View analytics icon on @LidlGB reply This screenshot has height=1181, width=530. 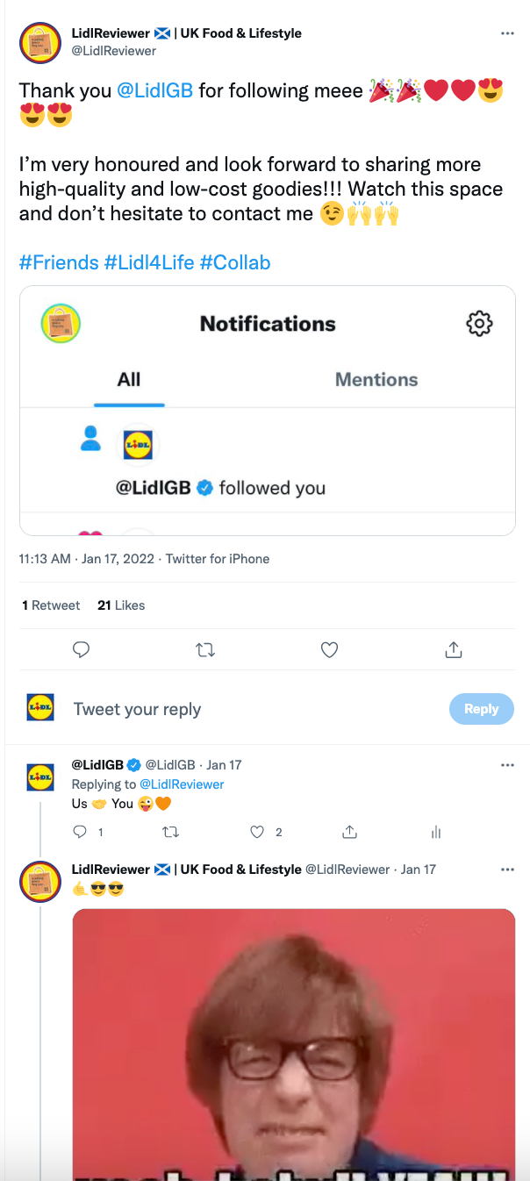[435, 832]
